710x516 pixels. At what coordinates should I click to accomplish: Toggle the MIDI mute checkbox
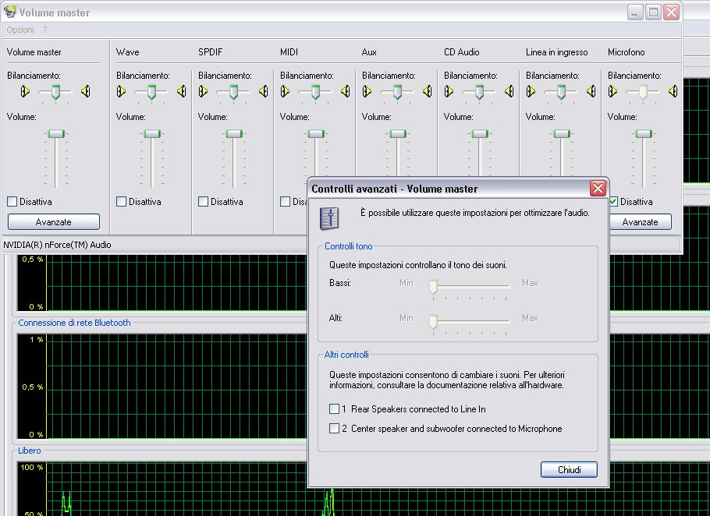pos(286,202)
